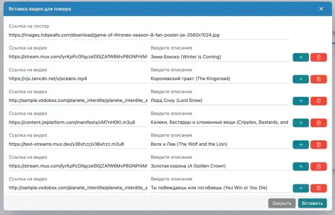Add a row after The Kingsroad entry

coord(300,79)
